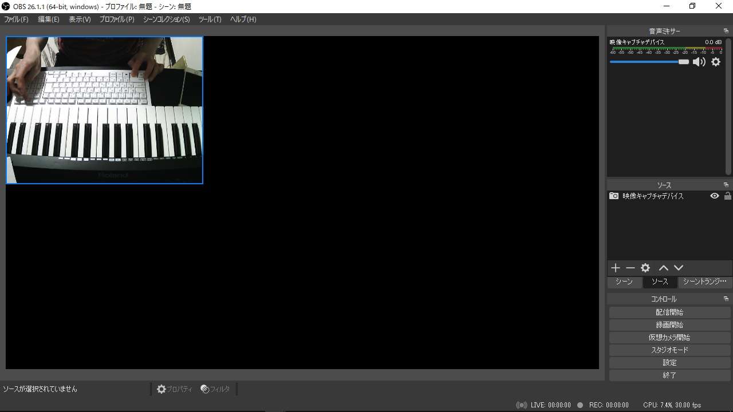
Task: Select the webcam preview showing the keyboard
Action: (104, 110)
